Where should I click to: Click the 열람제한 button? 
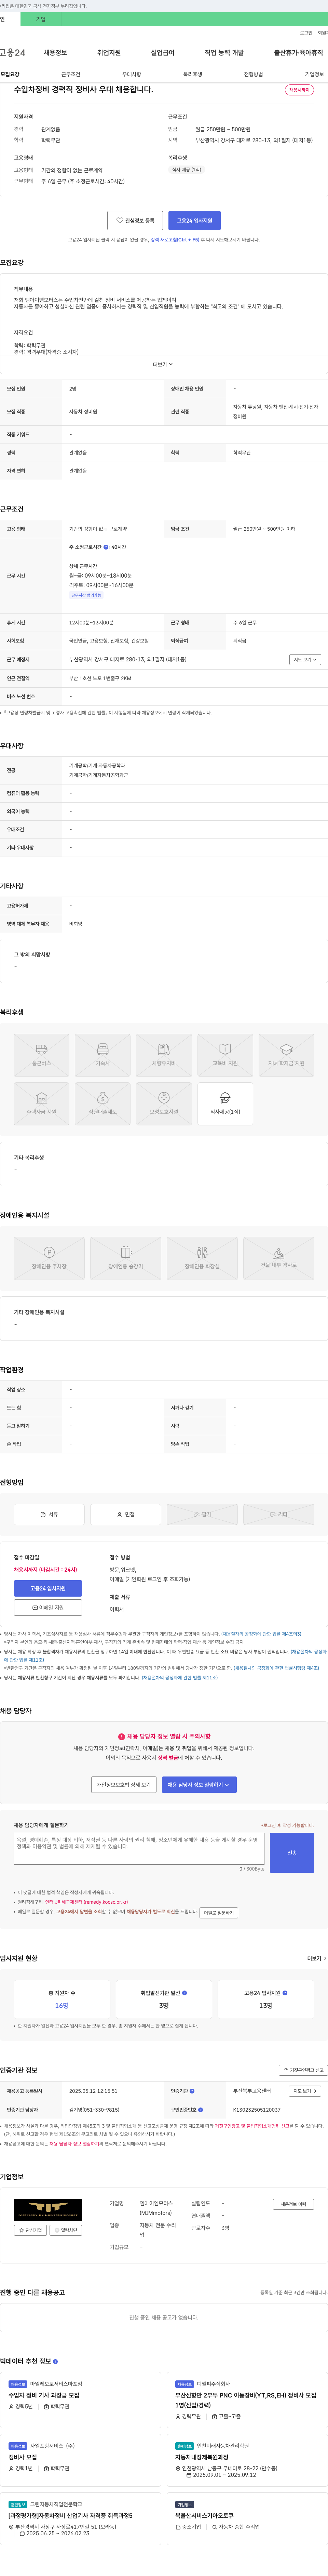66,2230
